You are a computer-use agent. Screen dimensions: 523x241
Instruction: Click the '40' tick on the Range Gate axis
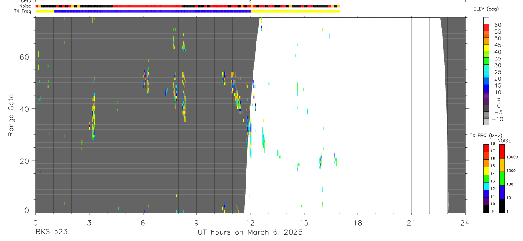25,109
